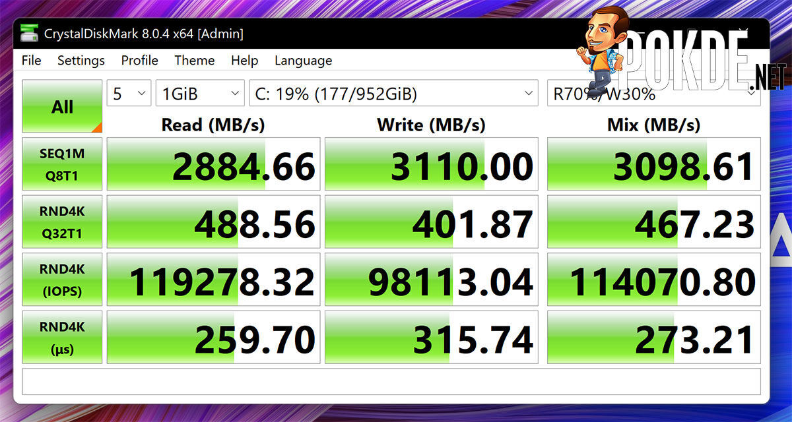Open the Help menu
Image resolution: width=792 pixels, height=422 pixels.
point(244,60)
